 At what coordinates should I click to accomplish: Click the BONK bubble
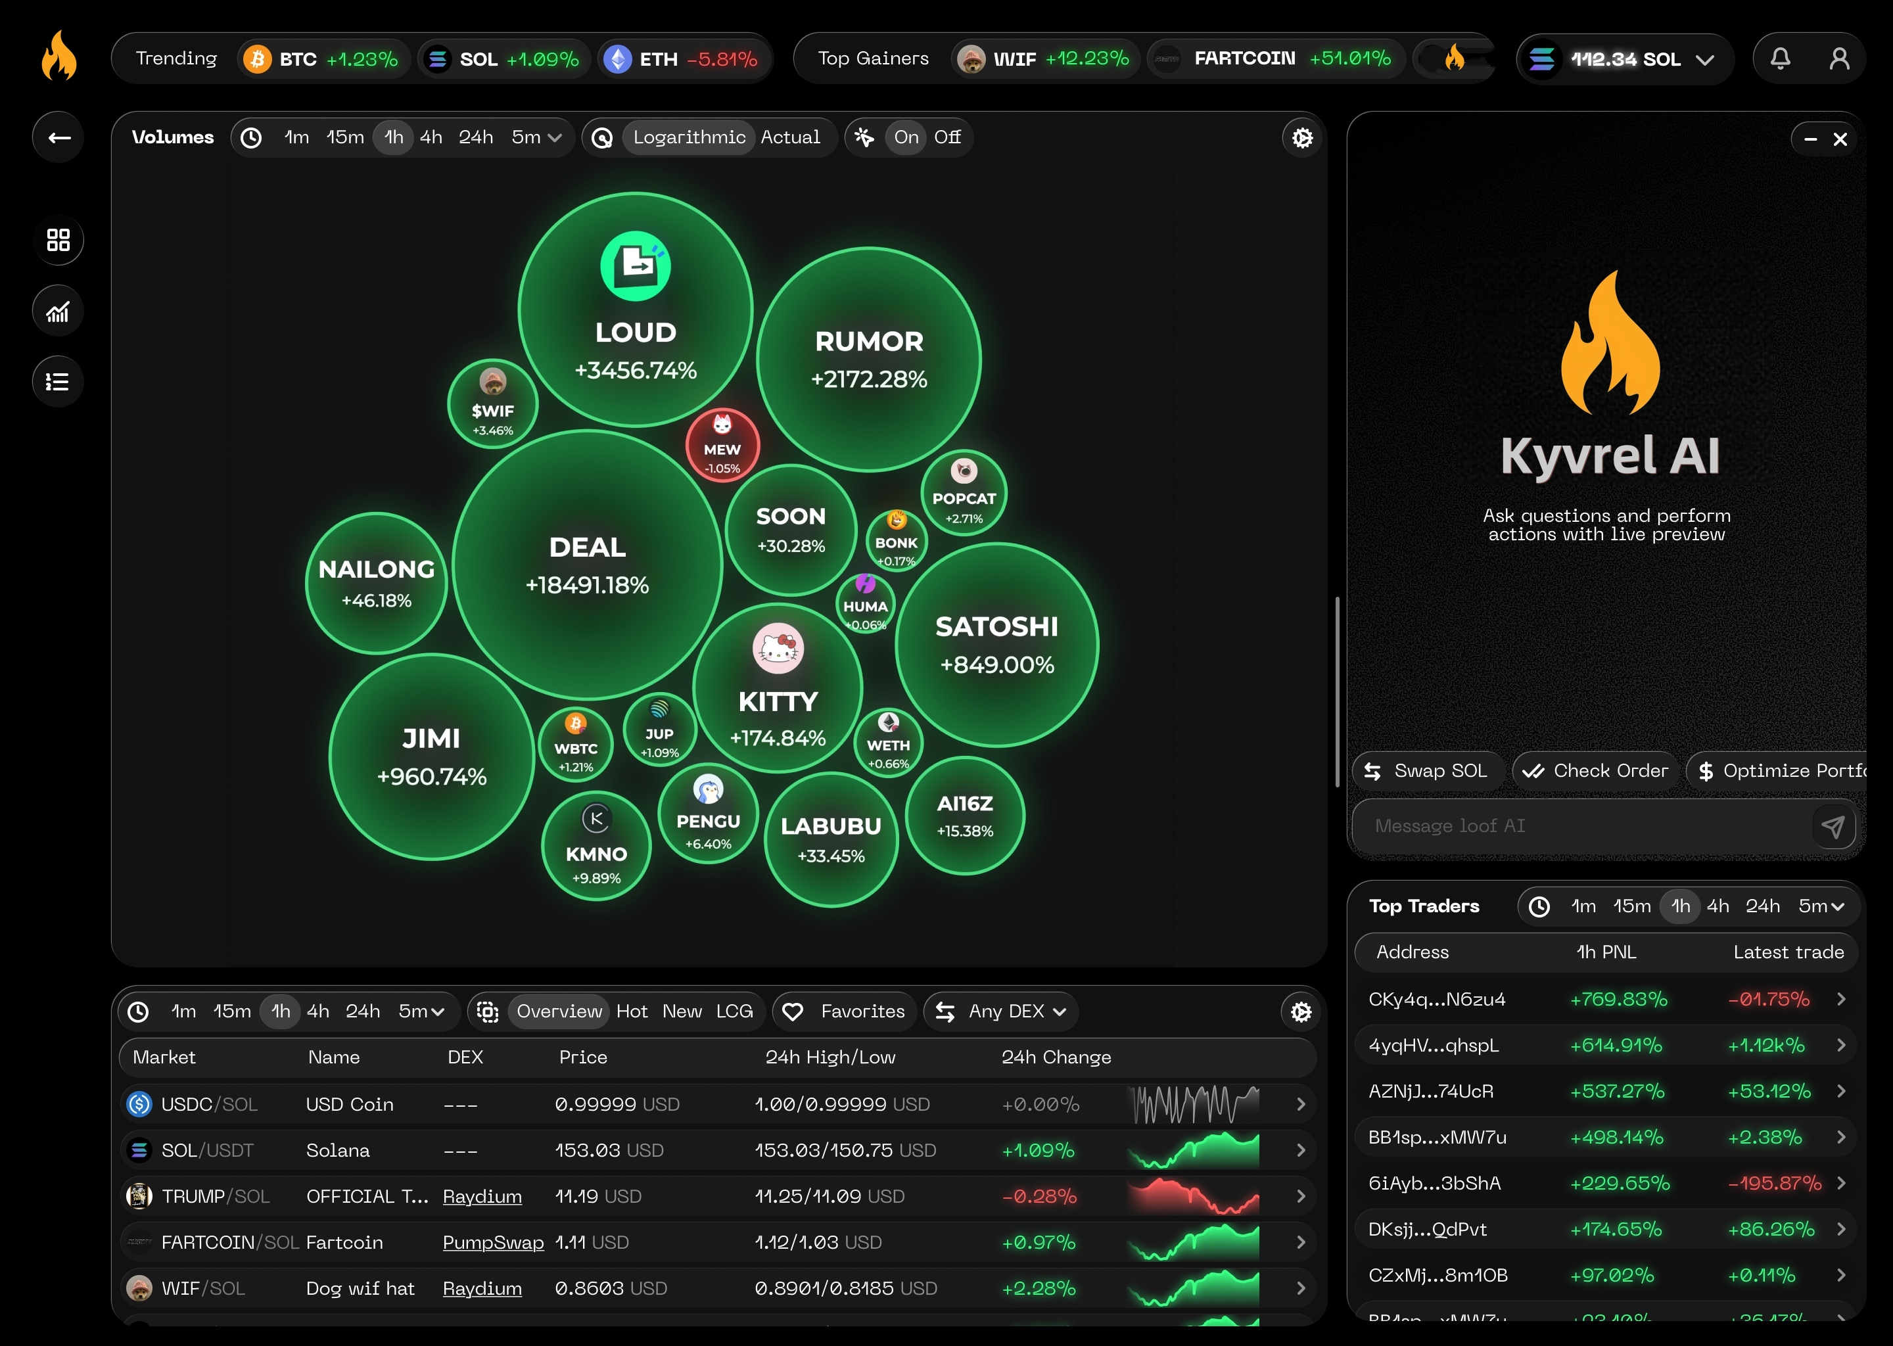[x=897, y=540]
